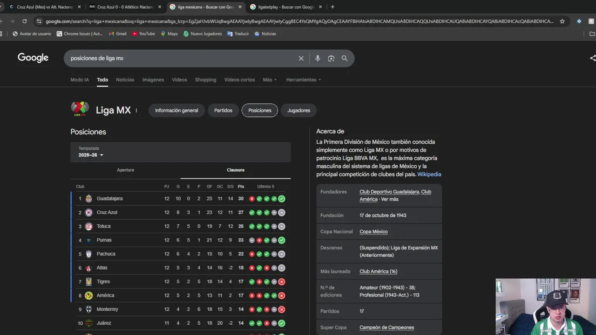This screenshot has height=335, width=596.
Task: Open the Videos search tab
Action: 179,80
